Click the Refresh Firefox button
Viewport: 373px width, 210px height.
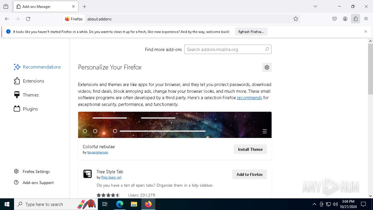click(x=251, y=32)
